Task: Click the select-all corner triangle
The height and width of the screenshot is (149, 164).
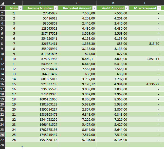Action: click(x=3, y=3)
